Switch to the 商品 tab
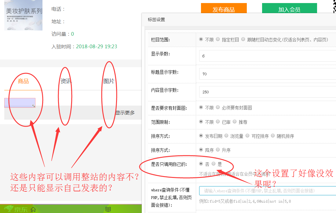The image size is (336, 213). point(23,81)
